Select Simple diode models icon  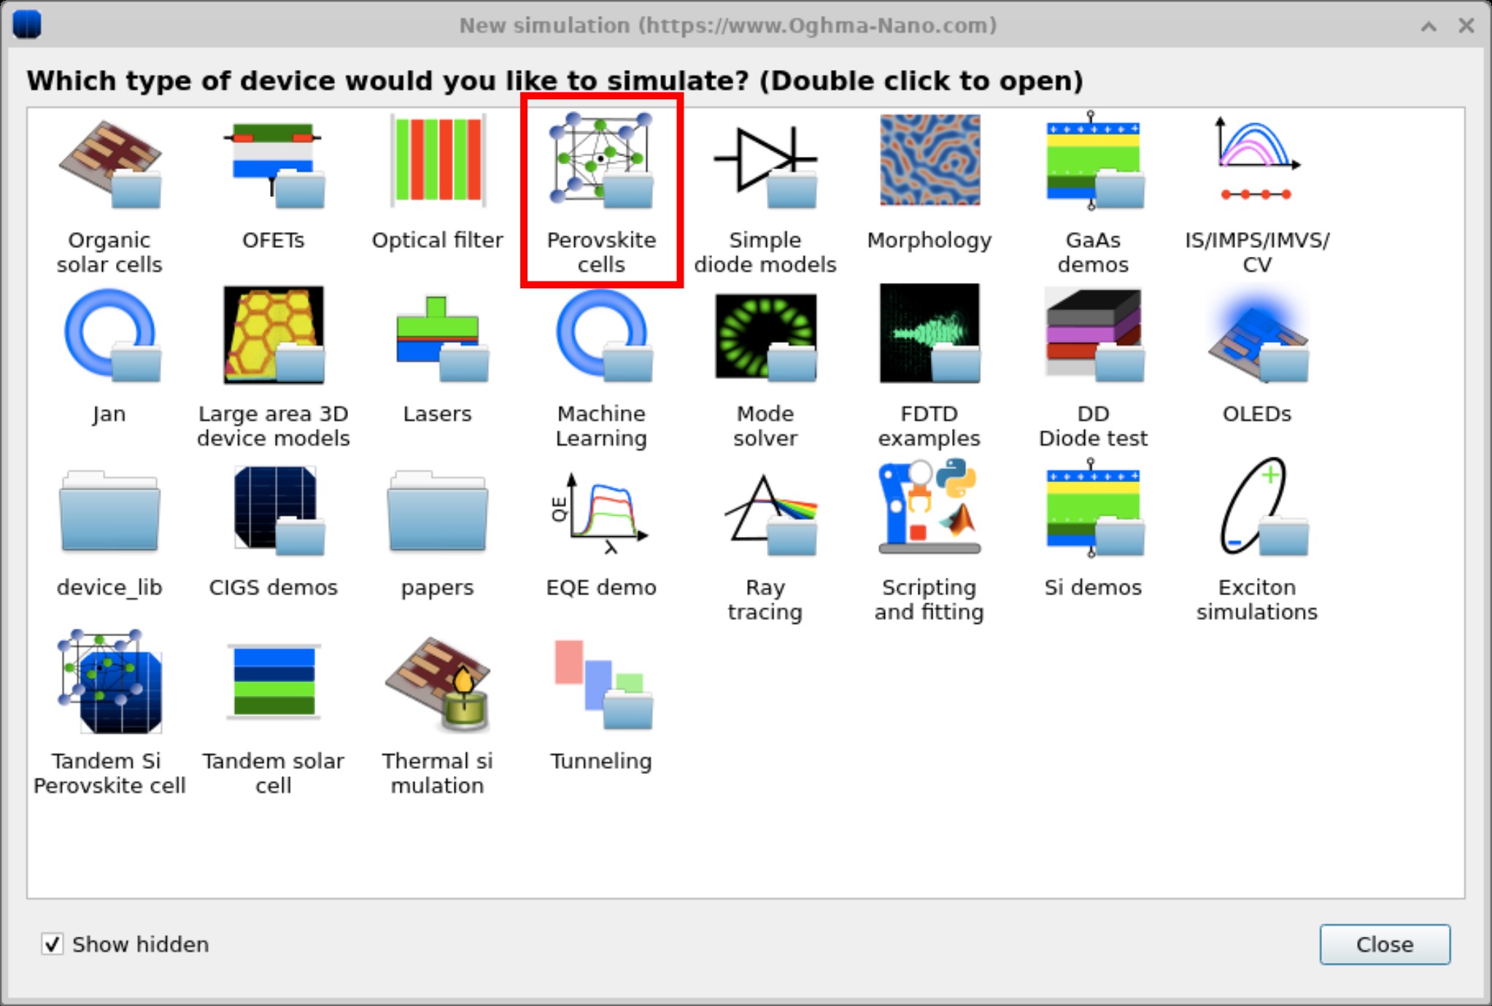[x=765, y=162]
